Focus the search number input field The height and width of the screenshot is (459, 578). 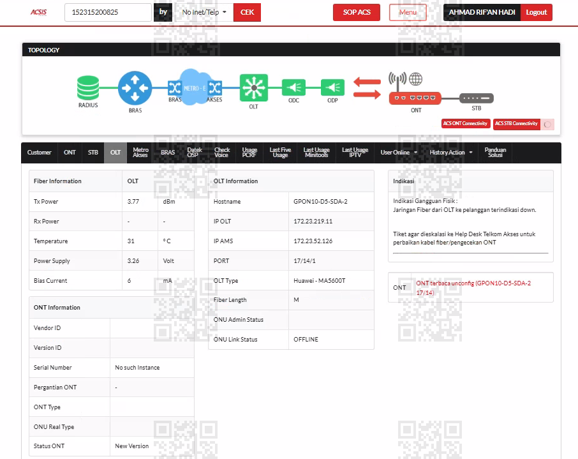[x=108, y=12]
